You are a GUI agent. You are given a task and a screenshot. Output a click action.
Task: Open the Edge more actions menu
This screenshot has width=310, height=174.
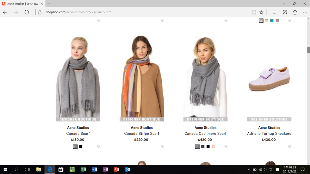tap(305, 12)
